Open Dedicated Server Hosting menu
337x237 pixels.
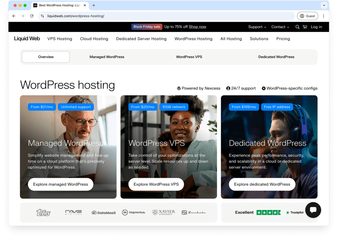point(142,39)
